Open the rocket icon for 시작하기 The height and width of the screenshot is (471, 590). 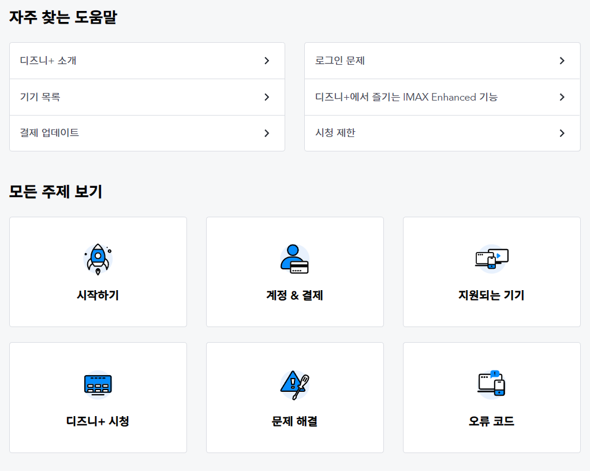[x=98, y=259]
